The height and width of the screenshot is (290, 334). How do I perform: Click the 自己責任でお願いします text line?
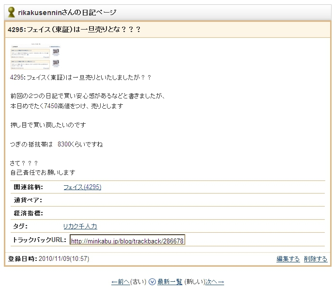43,172
